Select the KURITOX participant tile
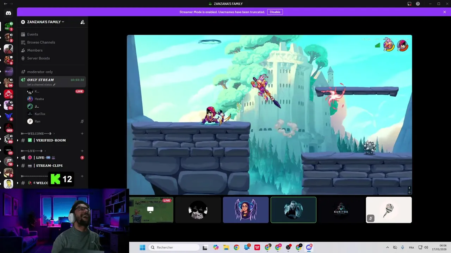The height and width of the screenshot is (253, 451). (x=341, y=210)
